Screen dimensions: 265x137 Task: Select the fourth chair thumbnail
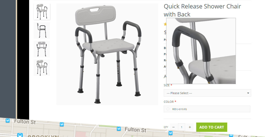tap(42, 67)
